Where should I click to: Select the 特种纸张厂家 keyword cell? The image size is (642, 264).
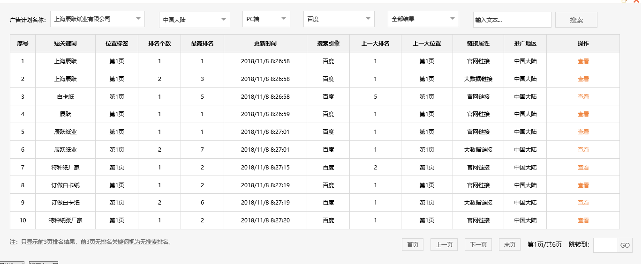tap(65, 220)
